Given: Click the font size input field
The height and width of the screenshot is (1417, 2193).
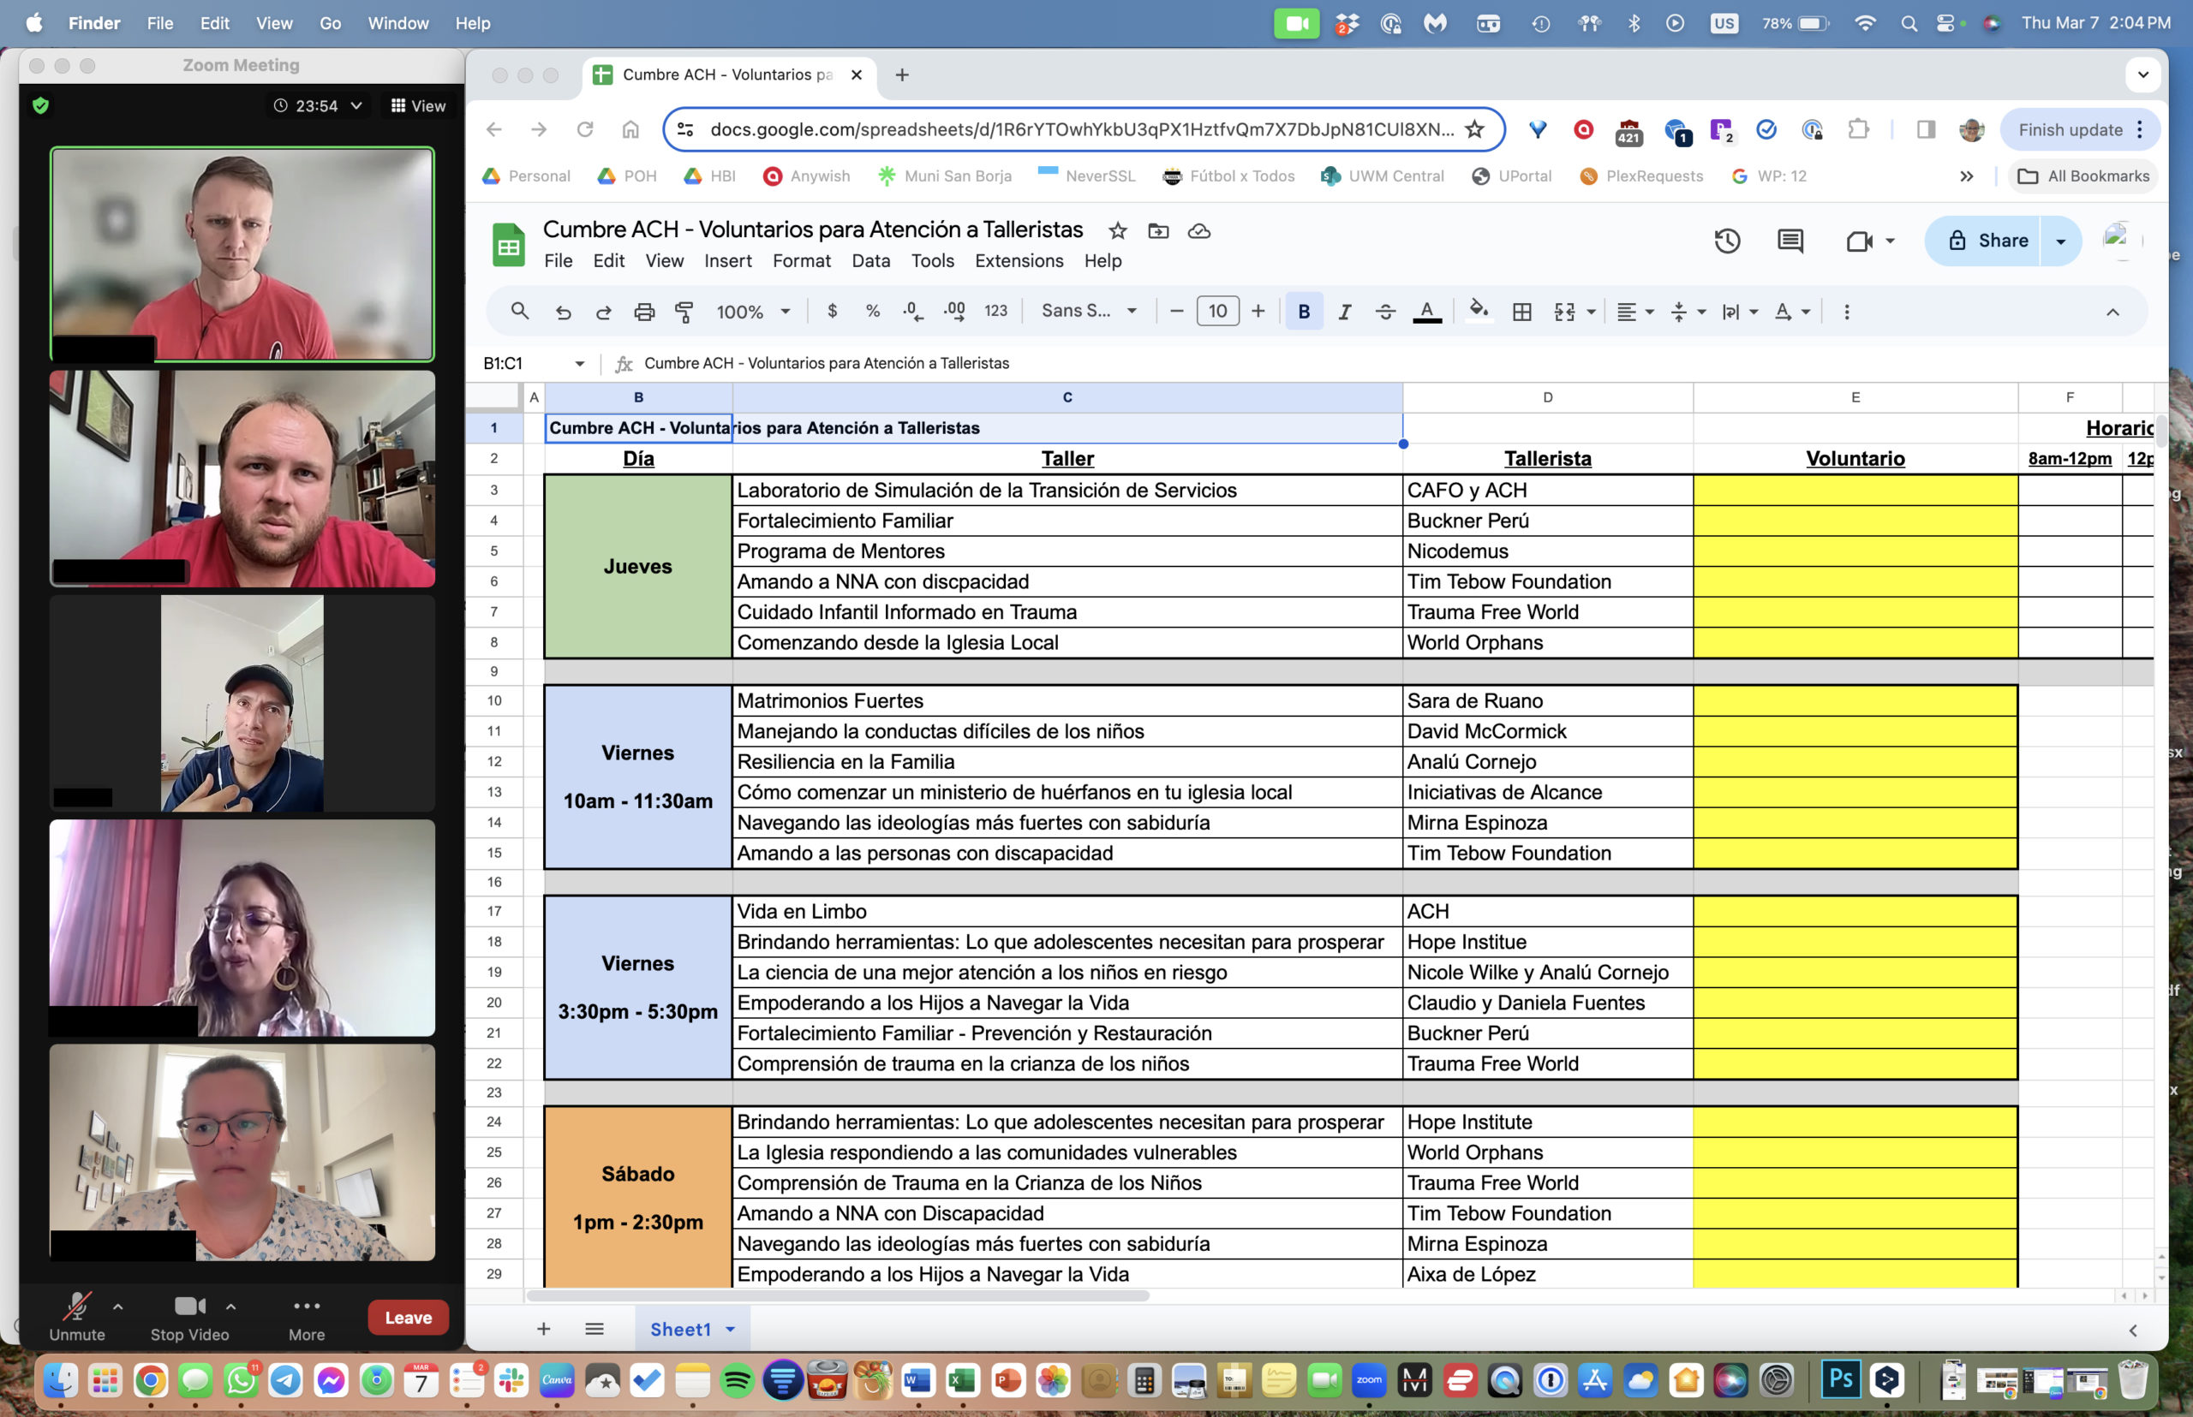Looking at the screenshot, I should (1217, 311).
